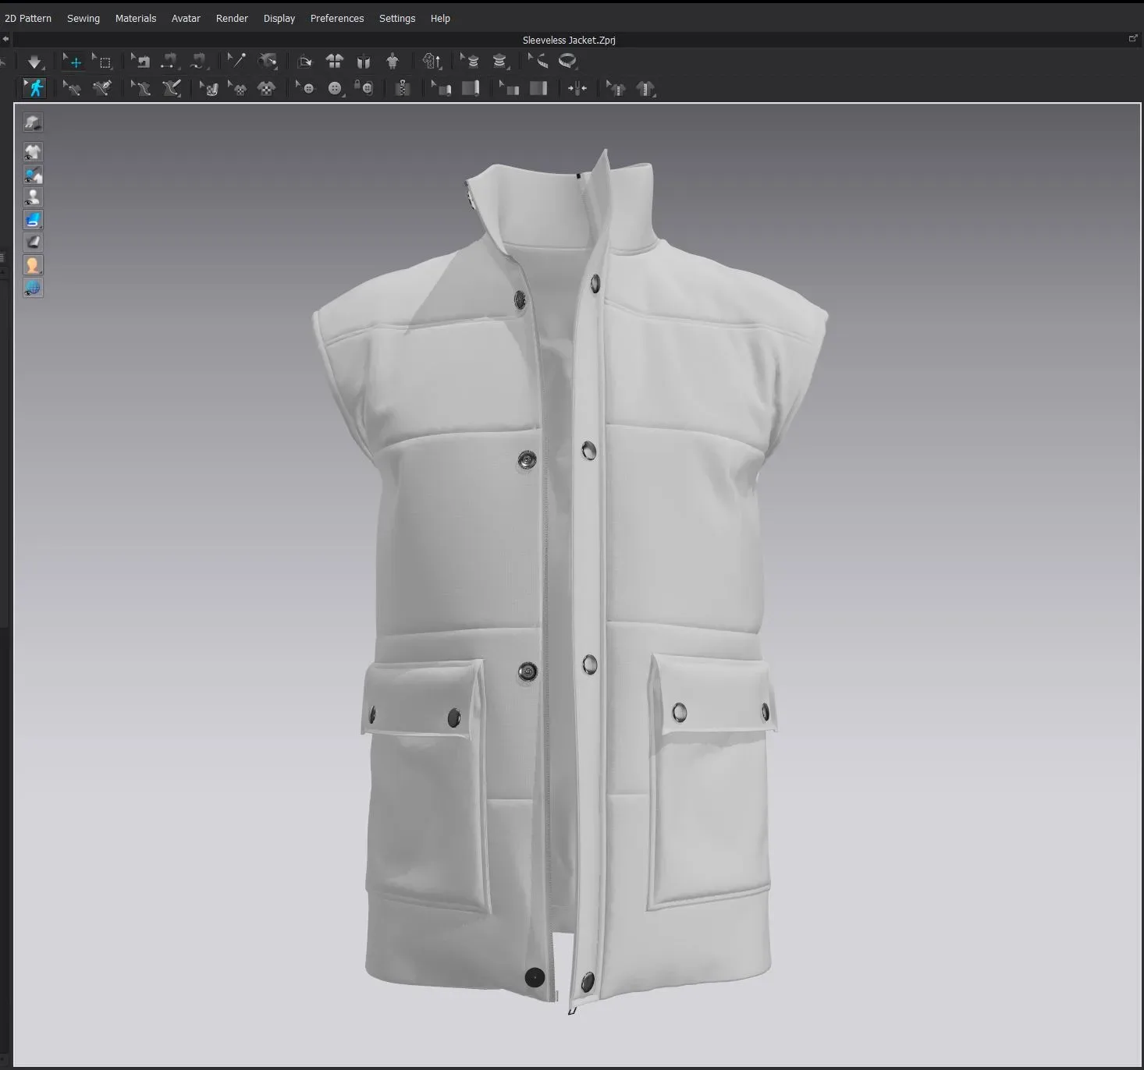This screenshot has width=1144, height=1070.
Task: Open the Help menu
Action: [440, 18]
